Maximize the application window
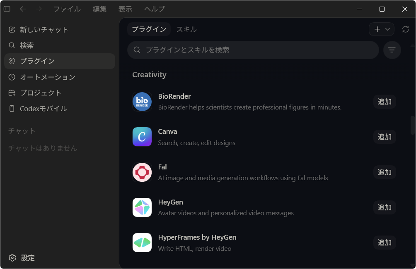416x269 pixels. pos(382,9)
